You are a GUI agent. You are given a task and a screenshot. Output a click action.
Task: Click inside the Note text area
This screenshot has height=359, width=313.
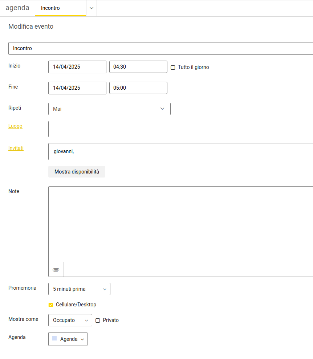181,224
